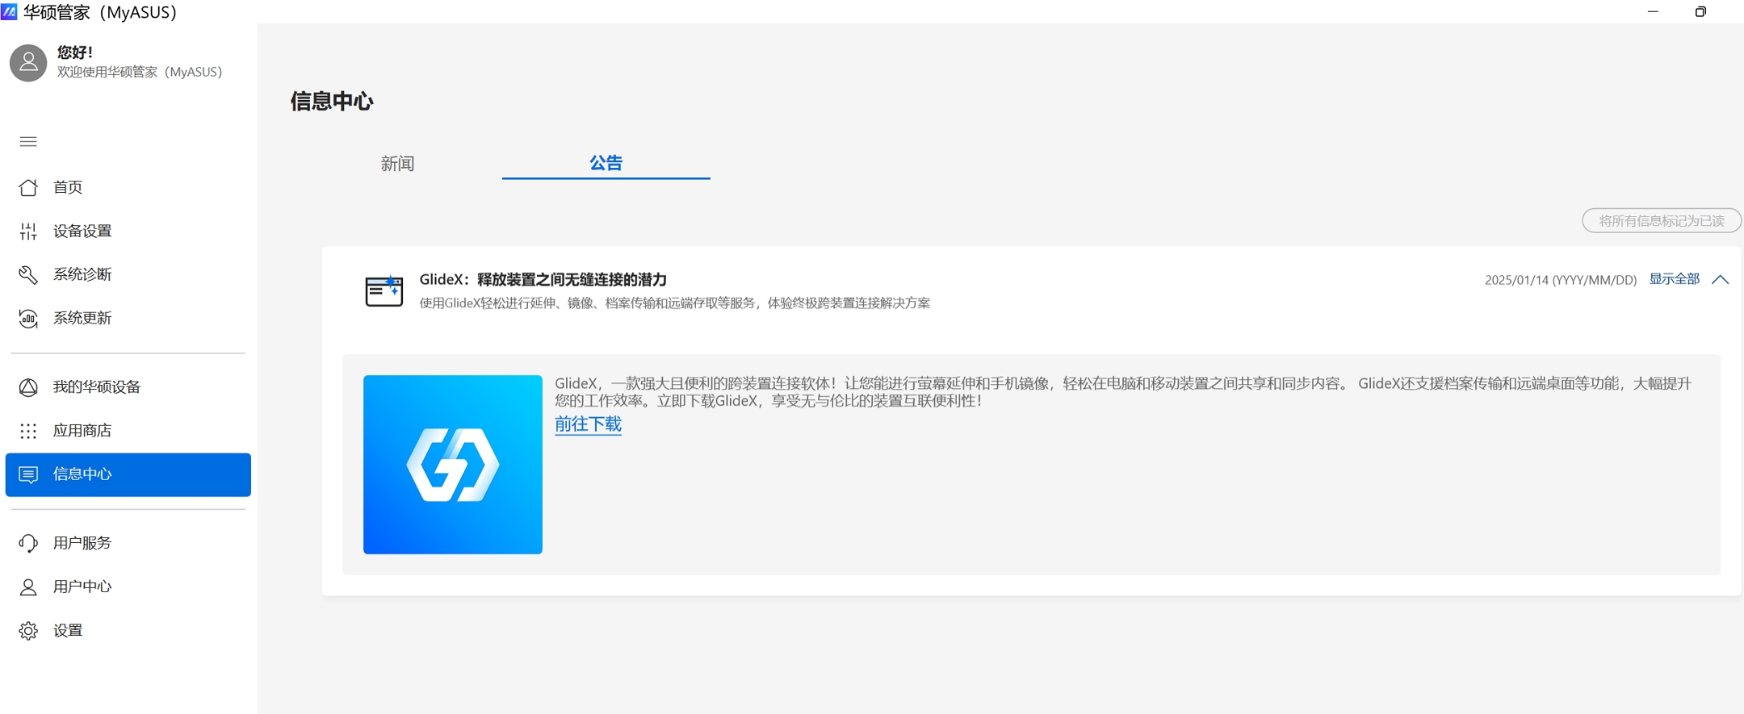
Task: Click the GlideX announcement title
Action: click(543, 279)
